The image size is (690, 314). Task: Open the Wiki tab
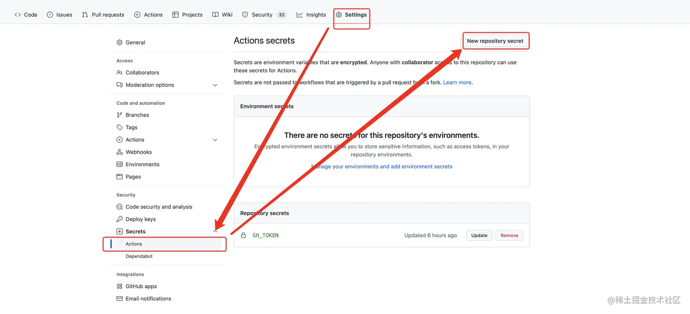pos(222,15)
